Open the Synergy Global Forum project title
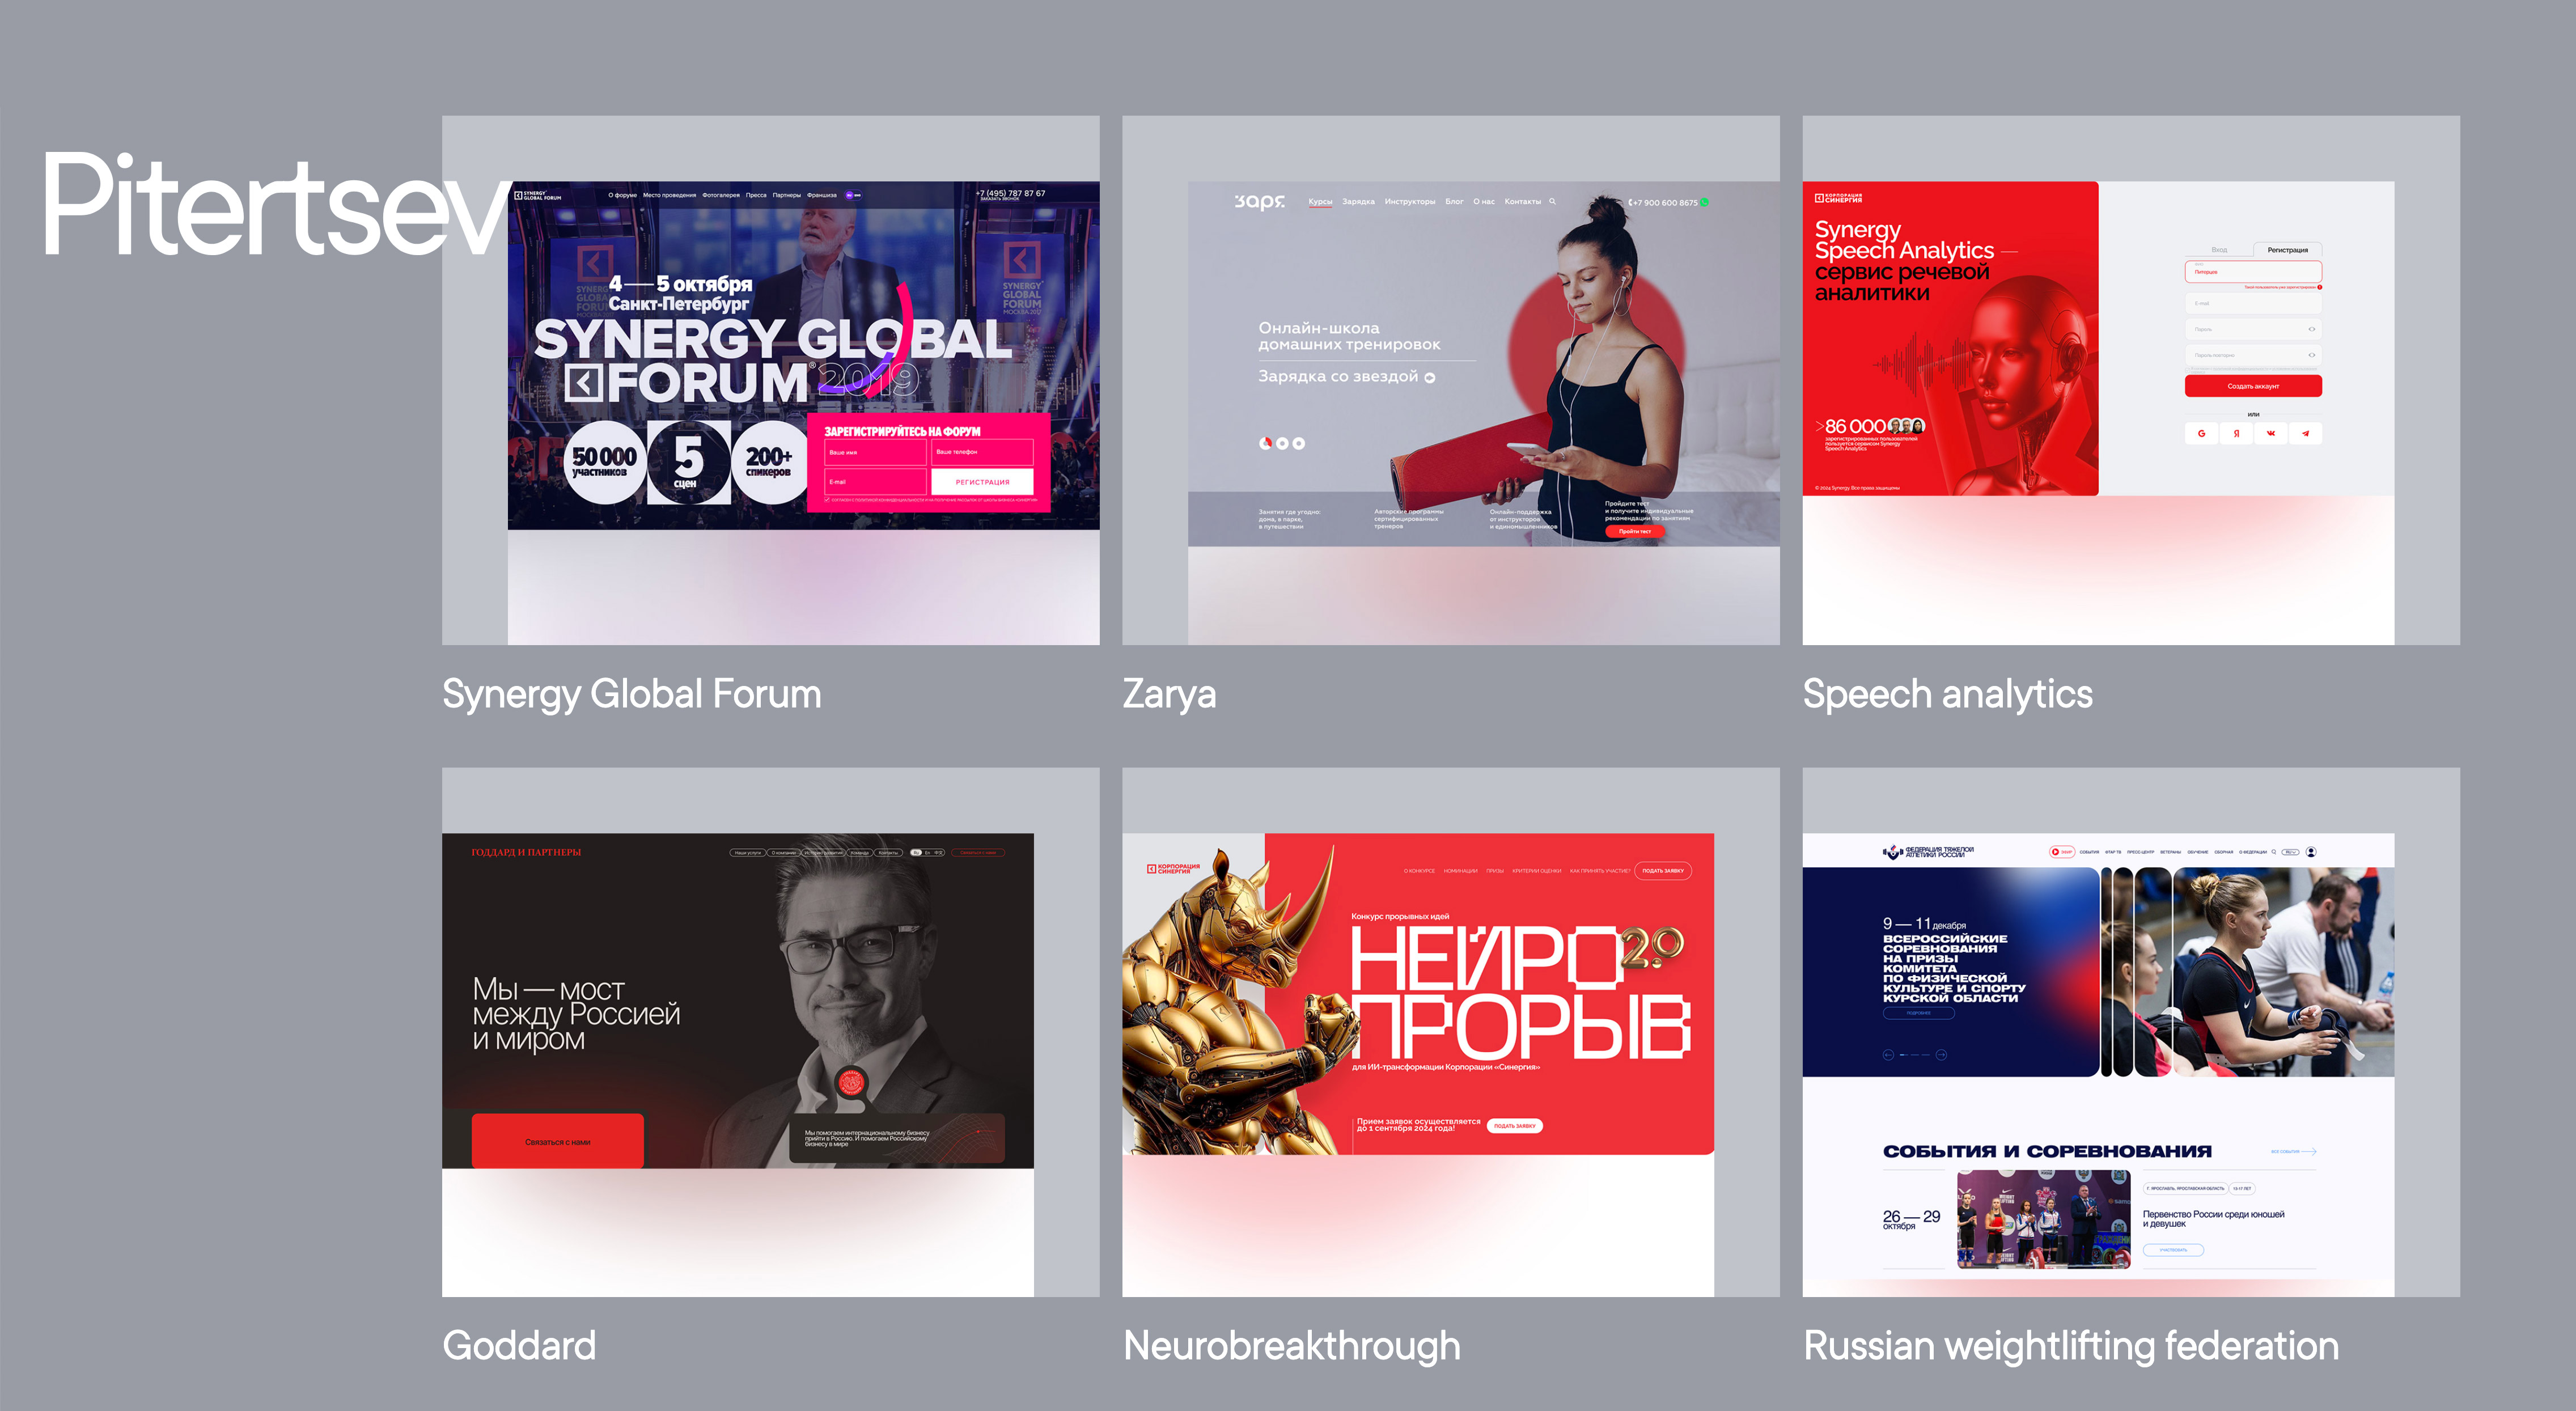 [x=632, y=694]
